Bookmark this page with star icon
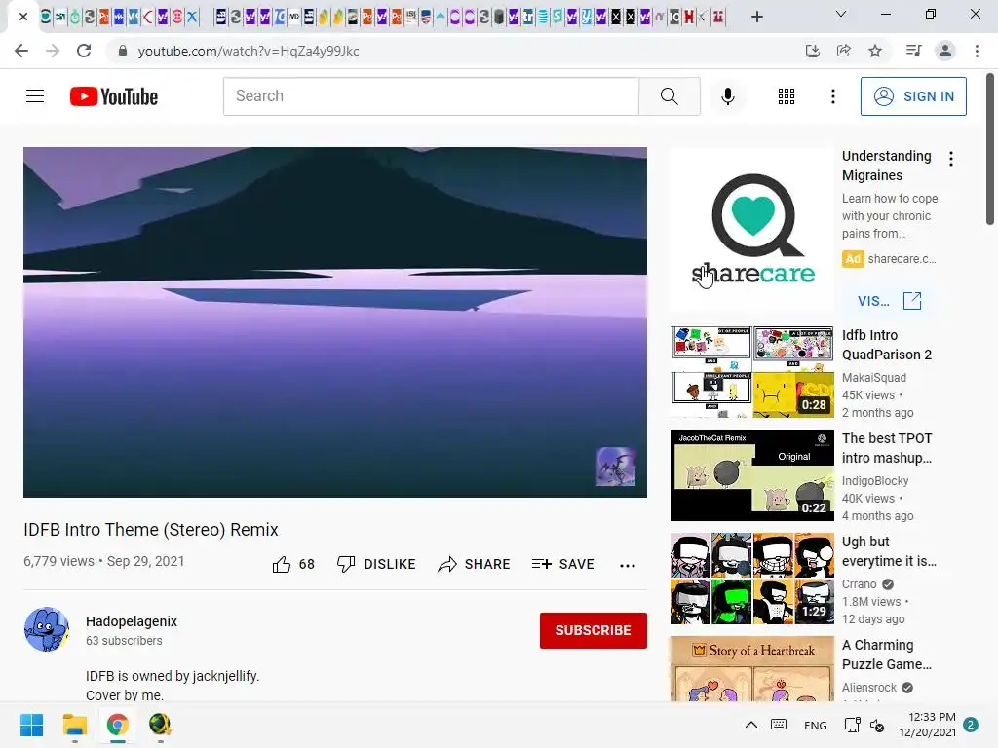 (875, 51)
